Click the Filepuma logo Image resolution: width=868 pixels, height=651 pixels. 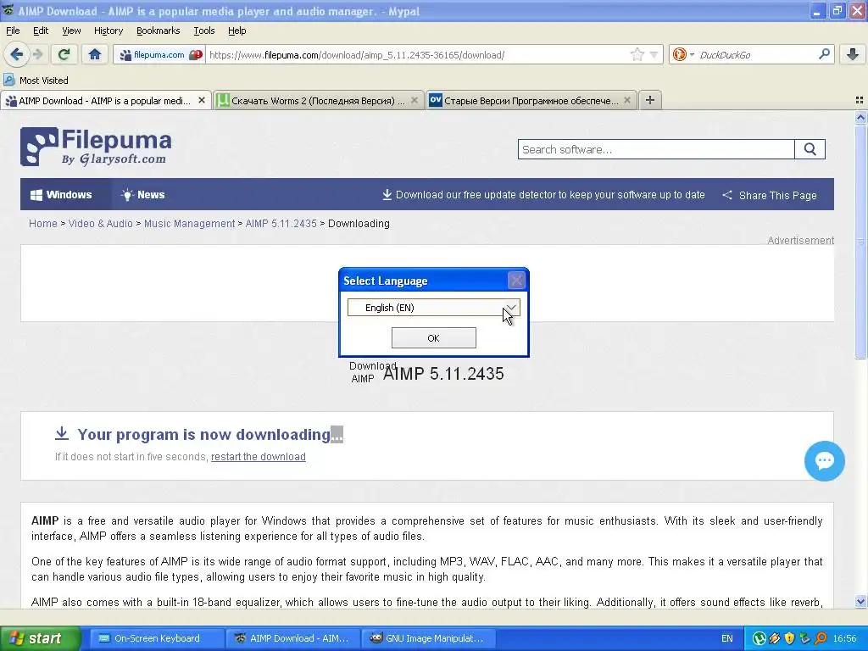click(x=96, y=147)
